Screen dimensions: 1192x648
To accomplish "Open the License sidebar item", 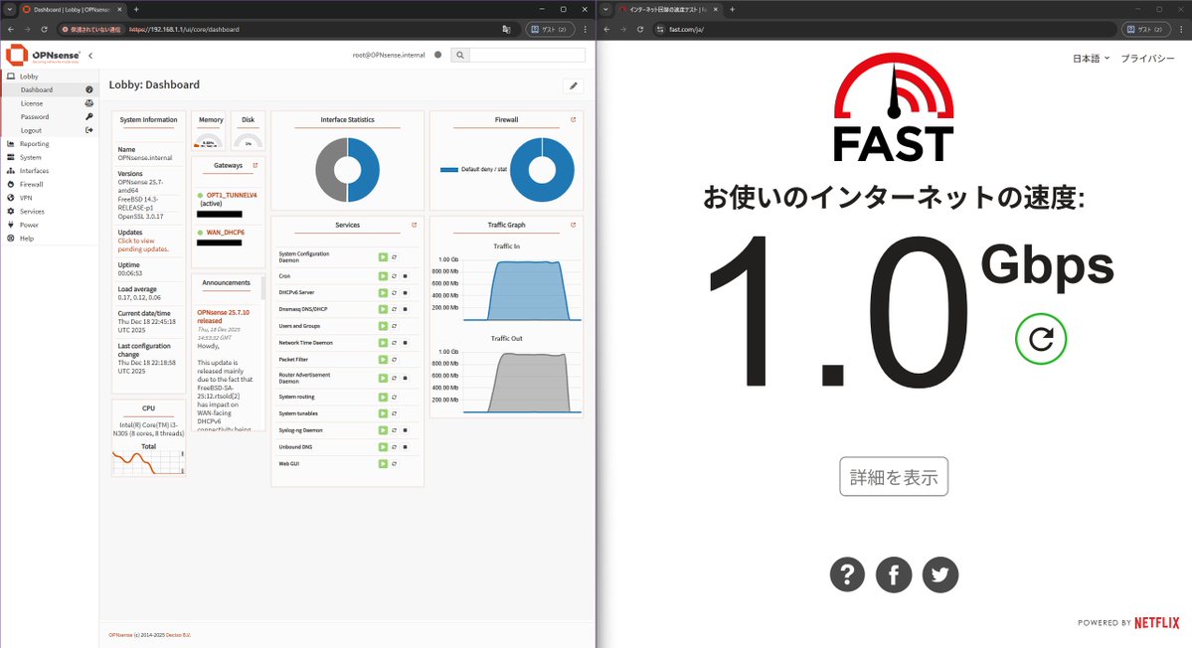I will (50, 103).
